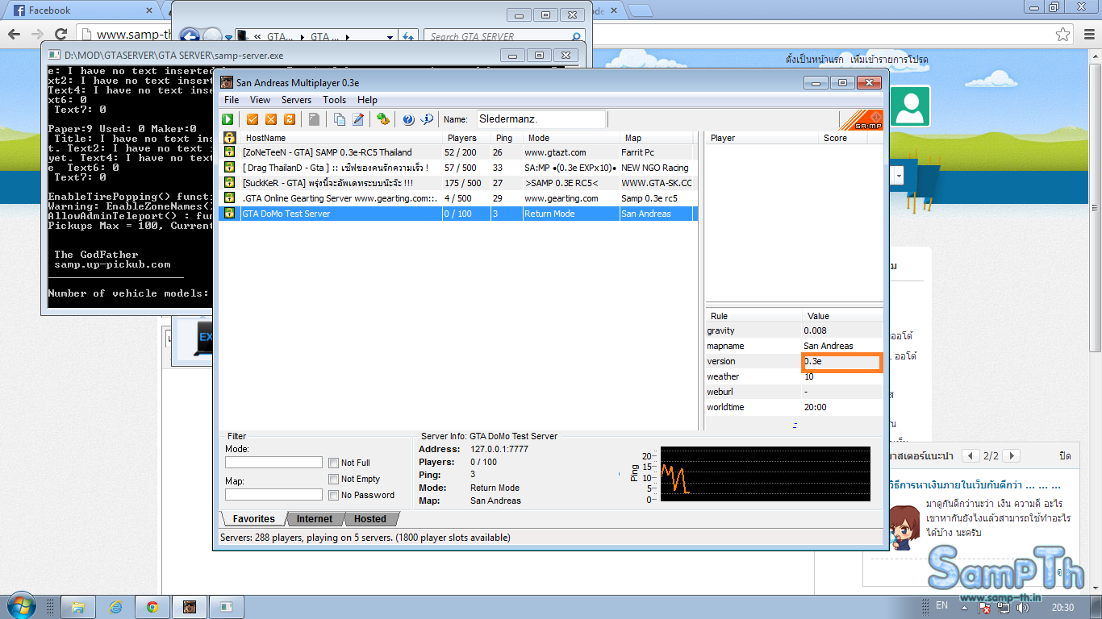Sort list by HostName column header
Viewport: 1102px width, 619px height.
(x=340, y=138)
